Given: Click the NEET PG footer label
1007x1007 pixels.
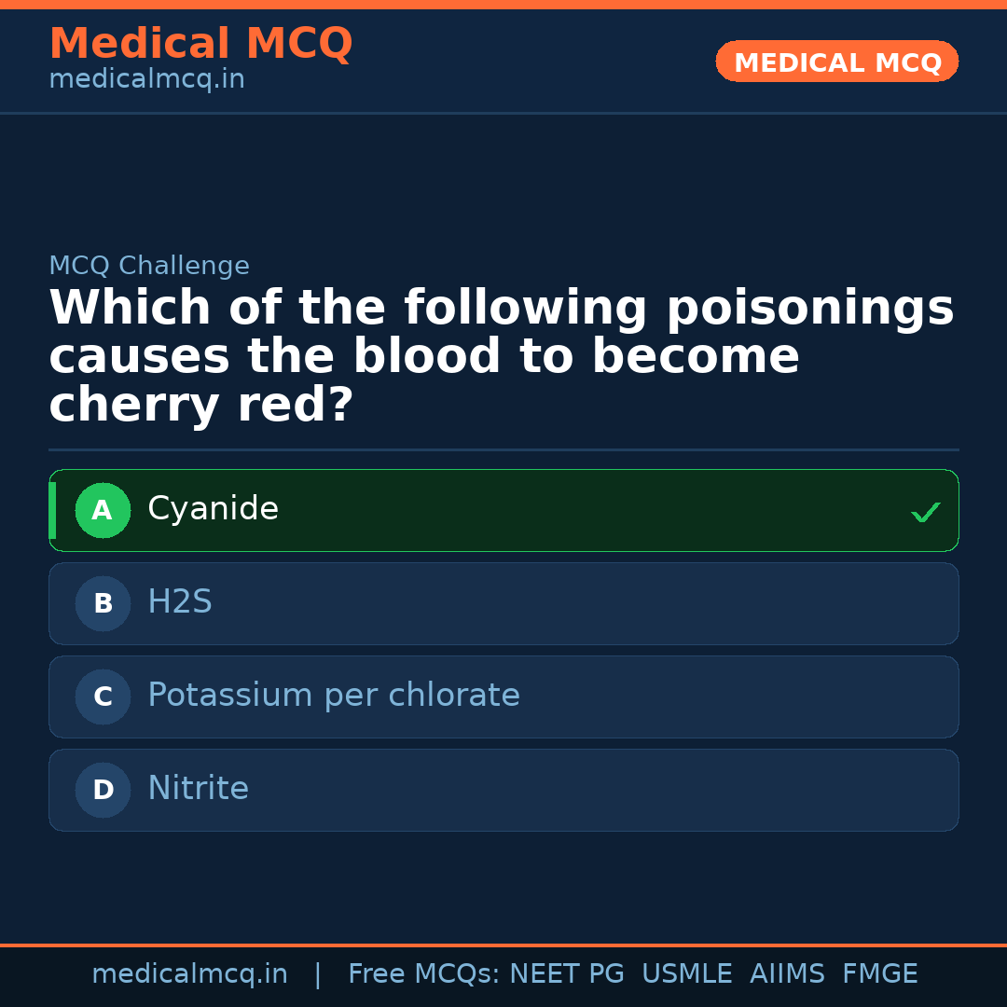Looking at the screenshot, I should tap(566, 973).
